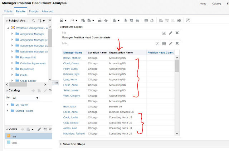Click the create compound layout icon
This screenshot has height=151, width=229.
click(x=161, y=21)
